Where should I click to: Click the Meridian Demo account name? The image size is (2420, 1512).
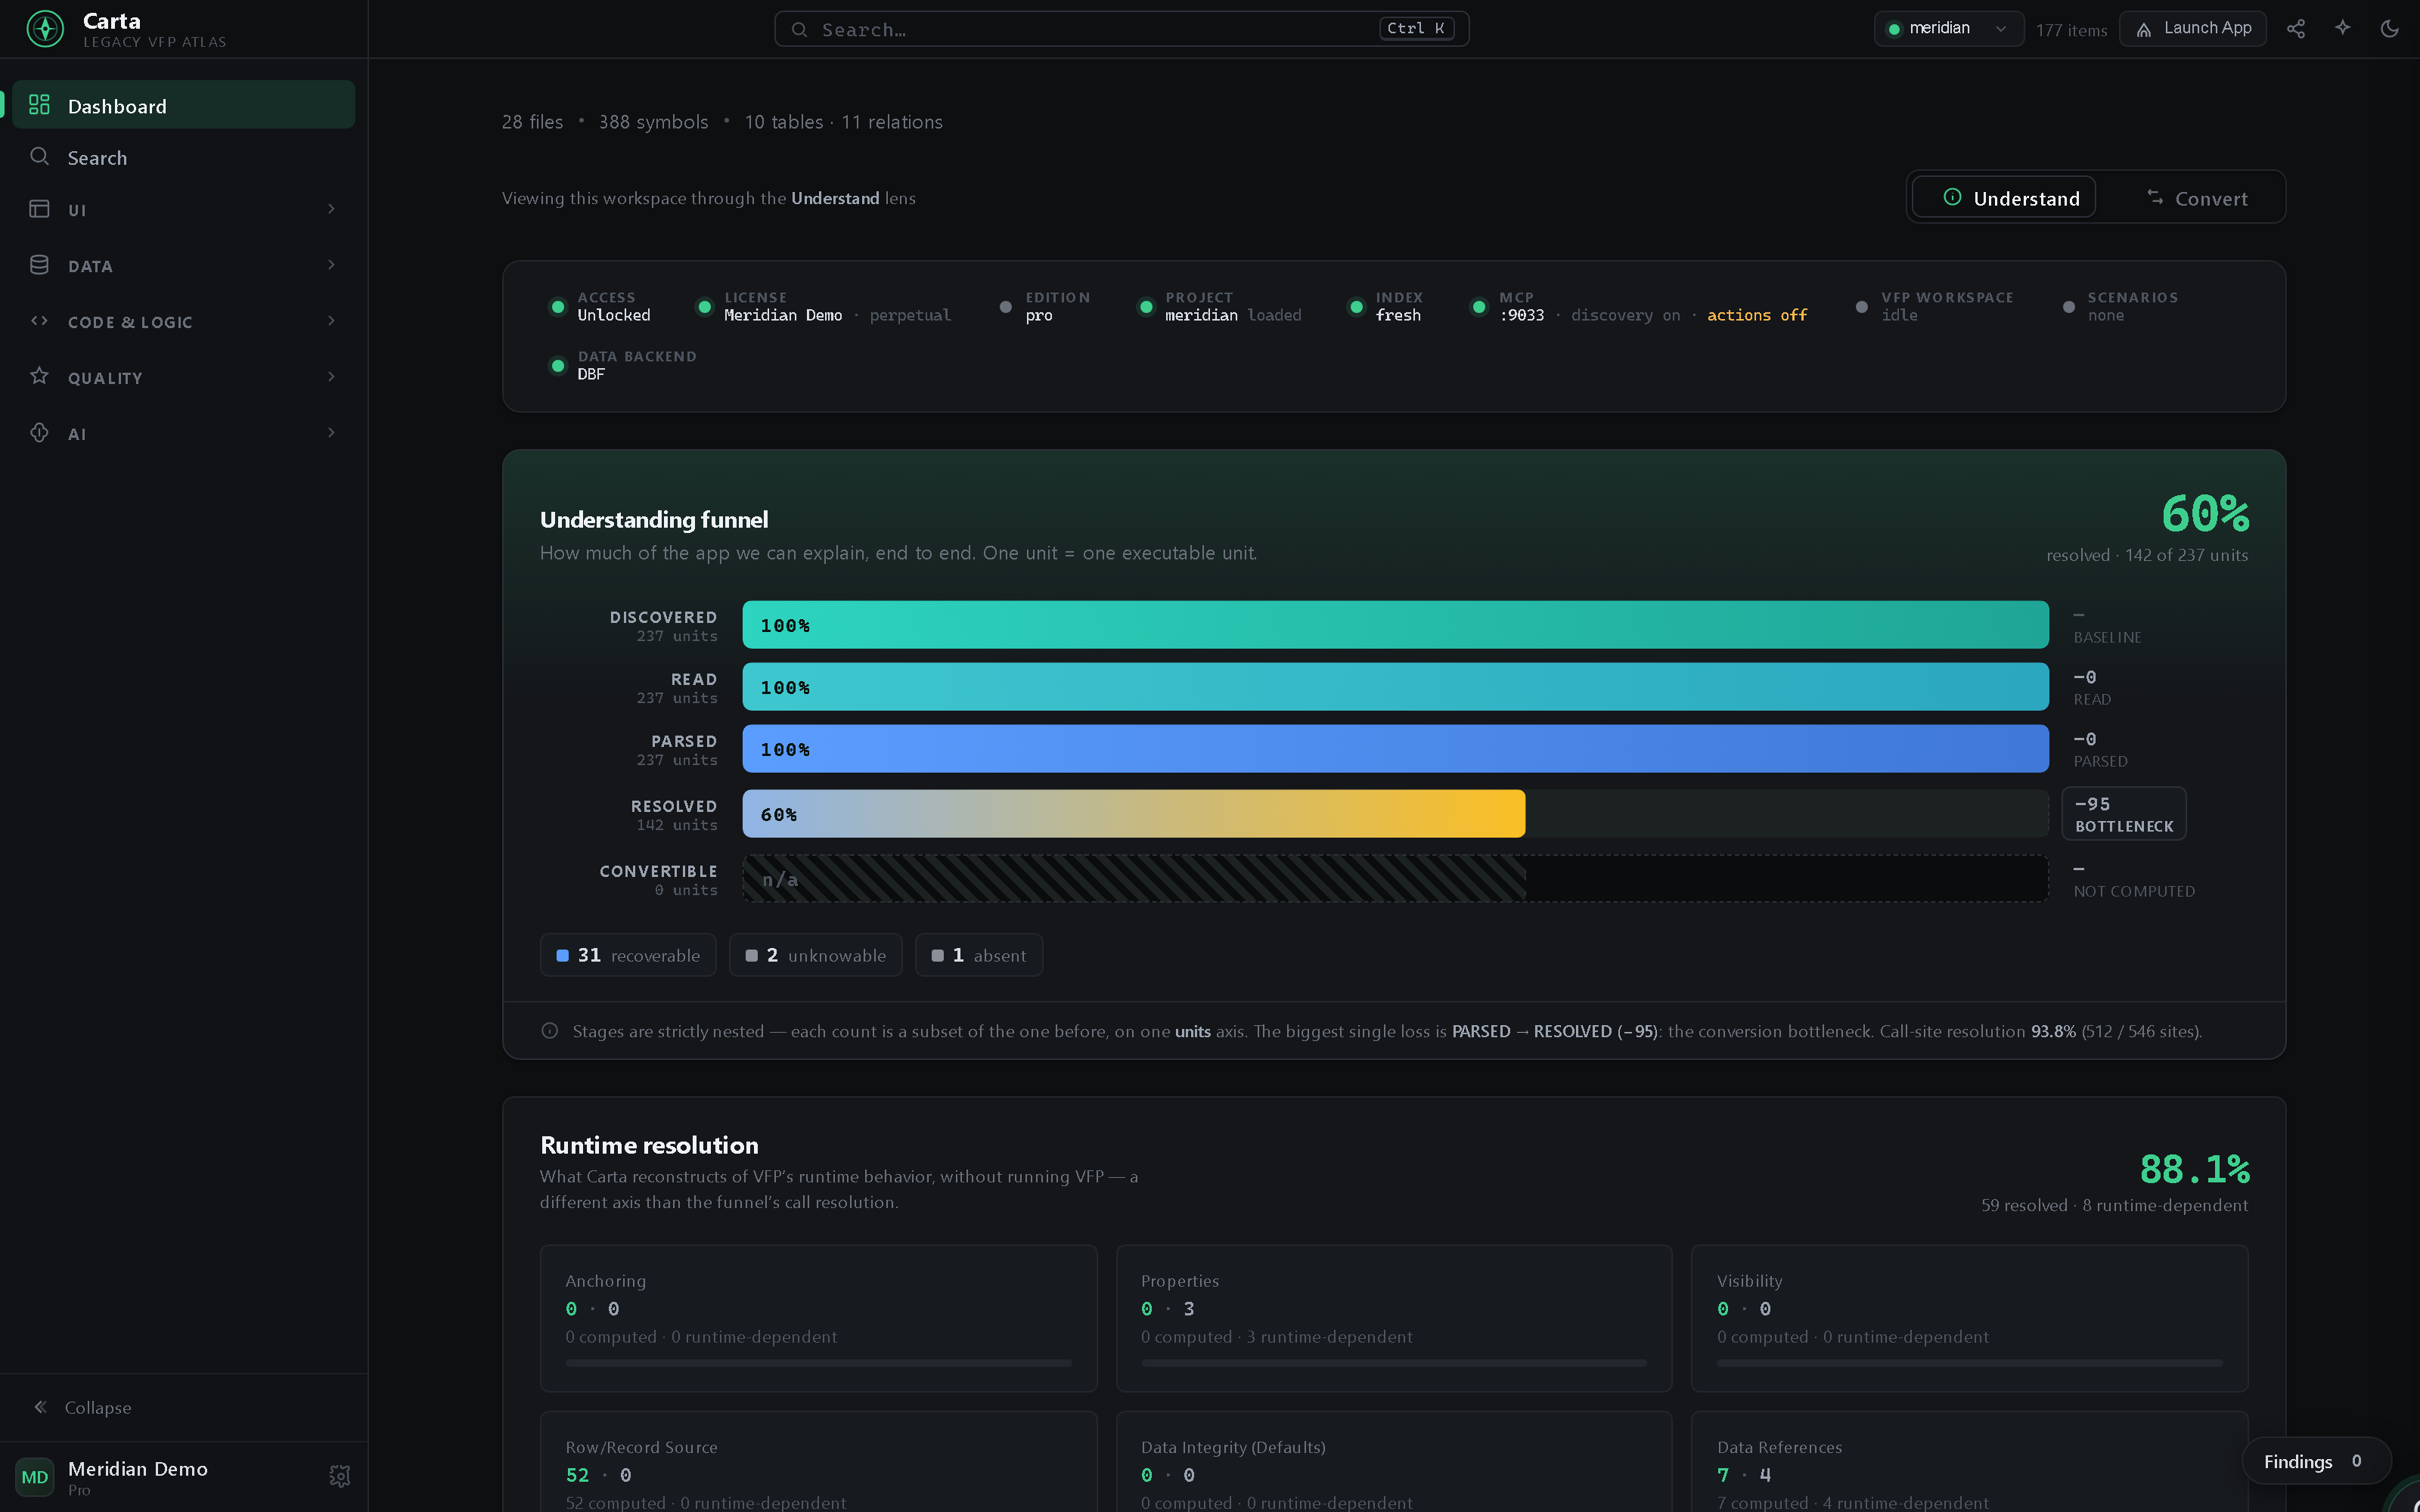pyautogui.click(x=138, y=1468)
